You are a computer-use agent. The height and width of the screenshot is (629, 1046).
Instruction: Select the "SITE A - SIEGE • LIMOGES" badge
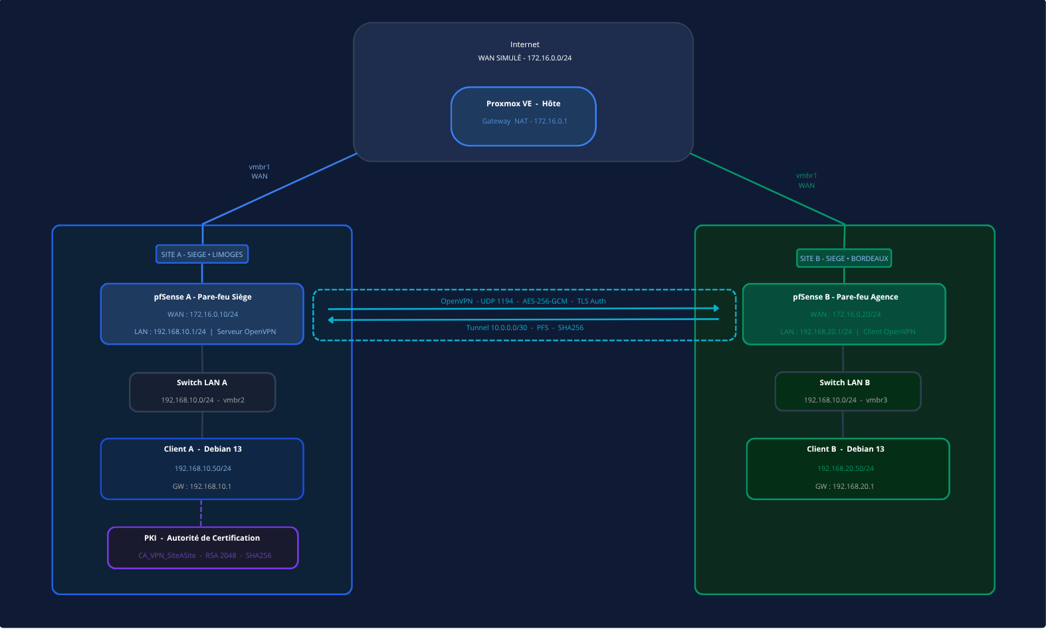(x=202, y=254)
